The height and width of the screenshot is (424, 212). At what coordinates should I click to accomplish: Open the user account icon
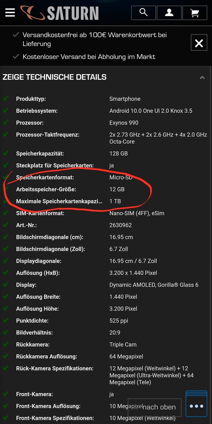[x=169, y=13]
